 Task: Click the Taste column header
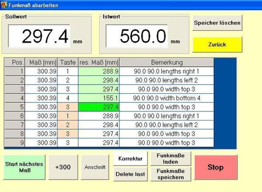pyautogui.click(x=68, y=62)
